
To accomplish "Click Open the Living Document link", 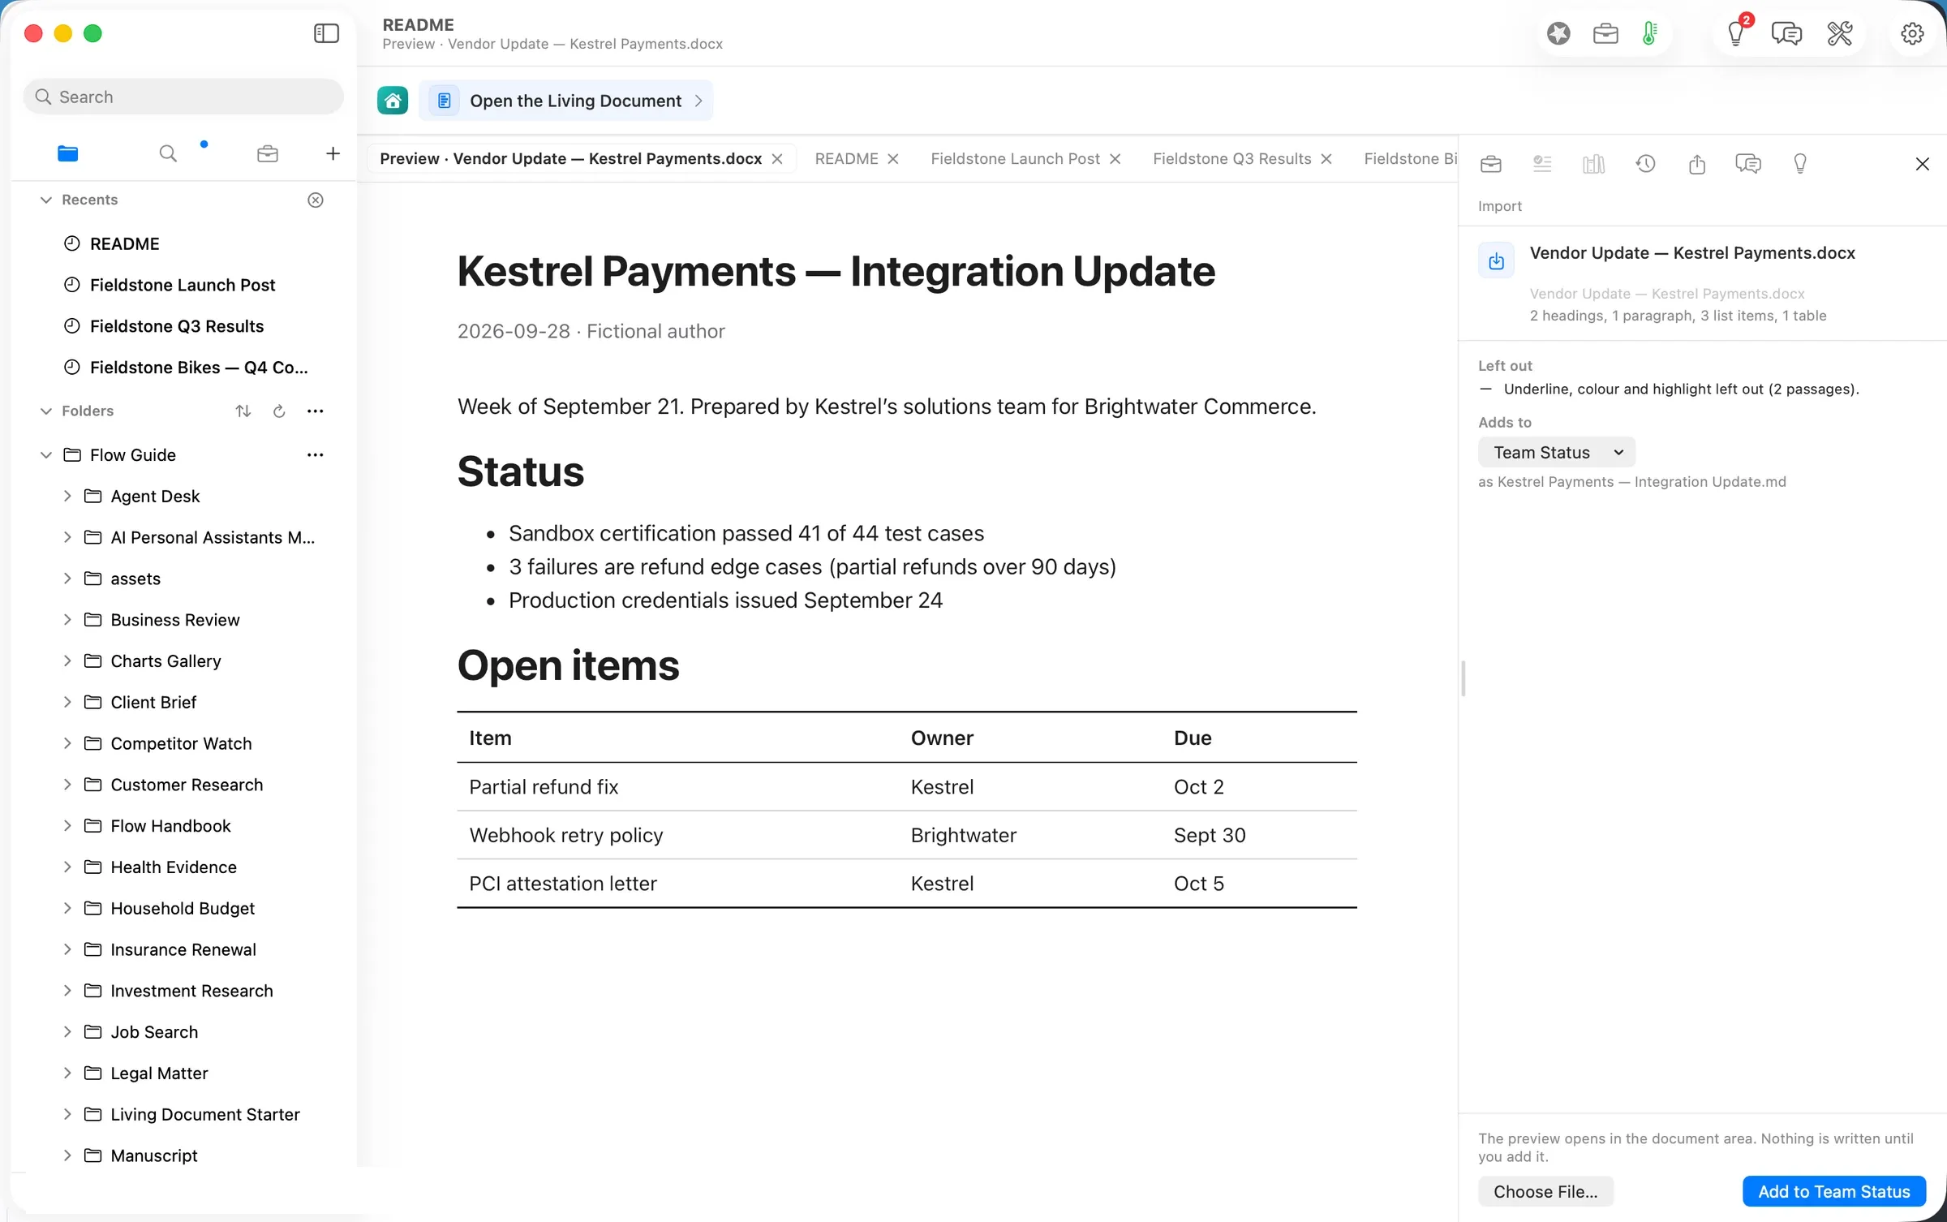I will pyautogui.click(x=566, y=101).
